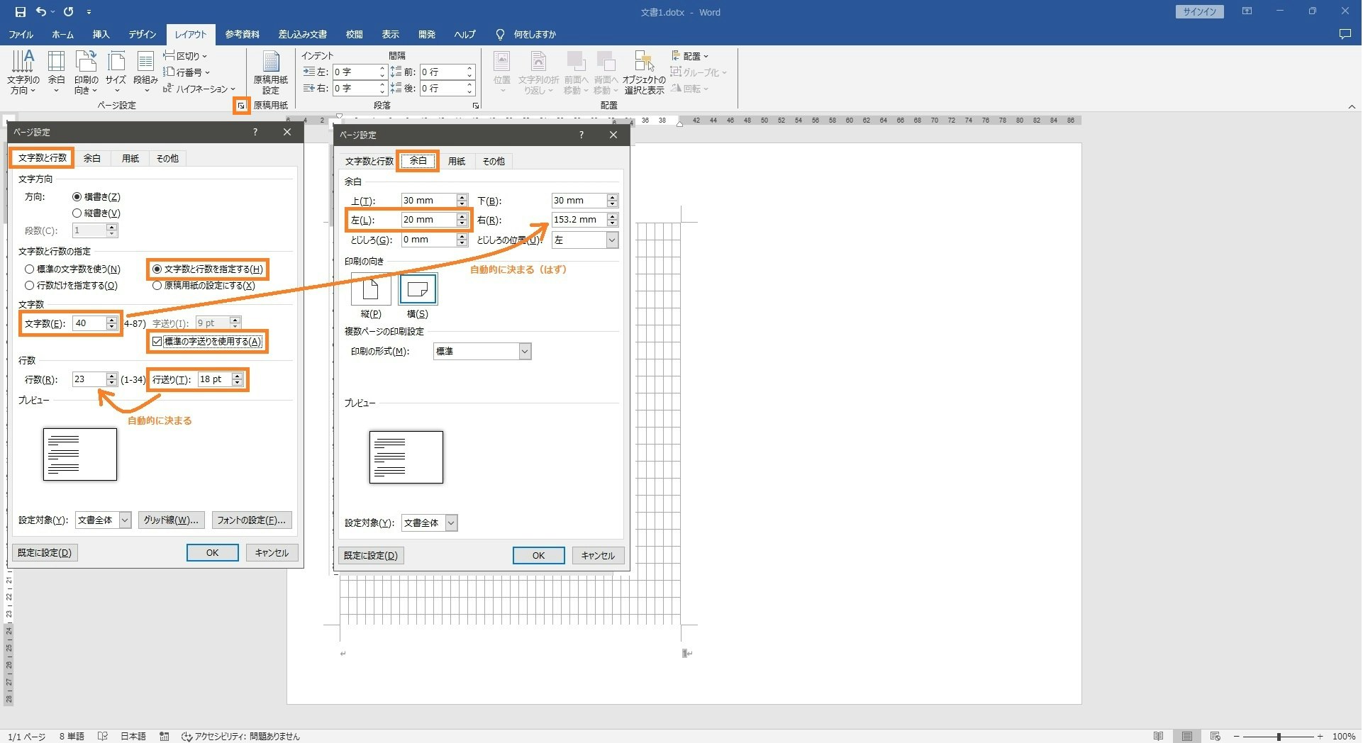The height and width of the screenshot is (743, 1363).
Task: Switch to print layout view in status bar
Action: (1187, 736)
